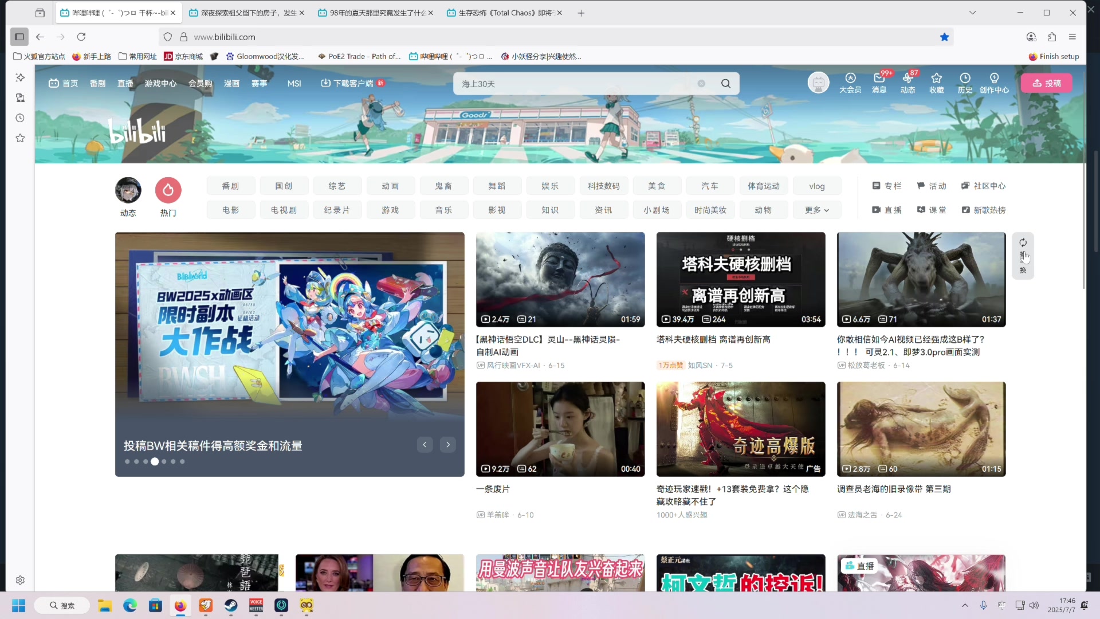Open 调查员老海的旧录像带 video title
This screenshot has height=619, width=1100.
click(894, 489)
